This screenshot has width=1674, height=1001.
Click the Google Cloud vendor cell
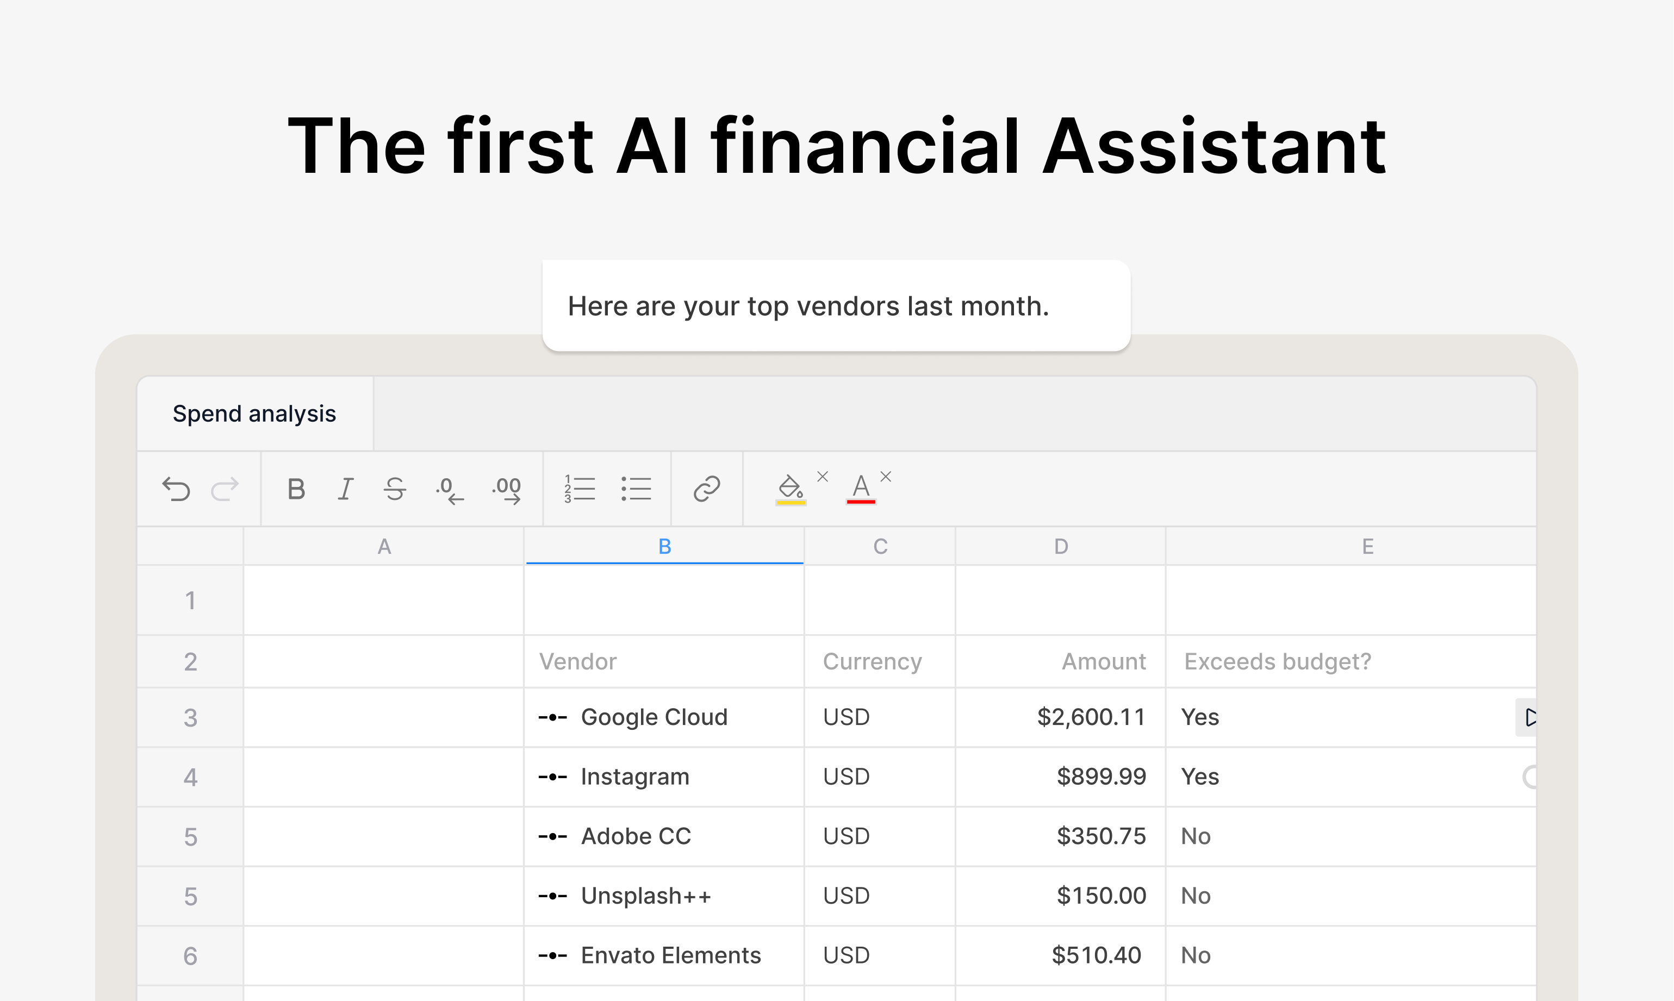[664, 718]
